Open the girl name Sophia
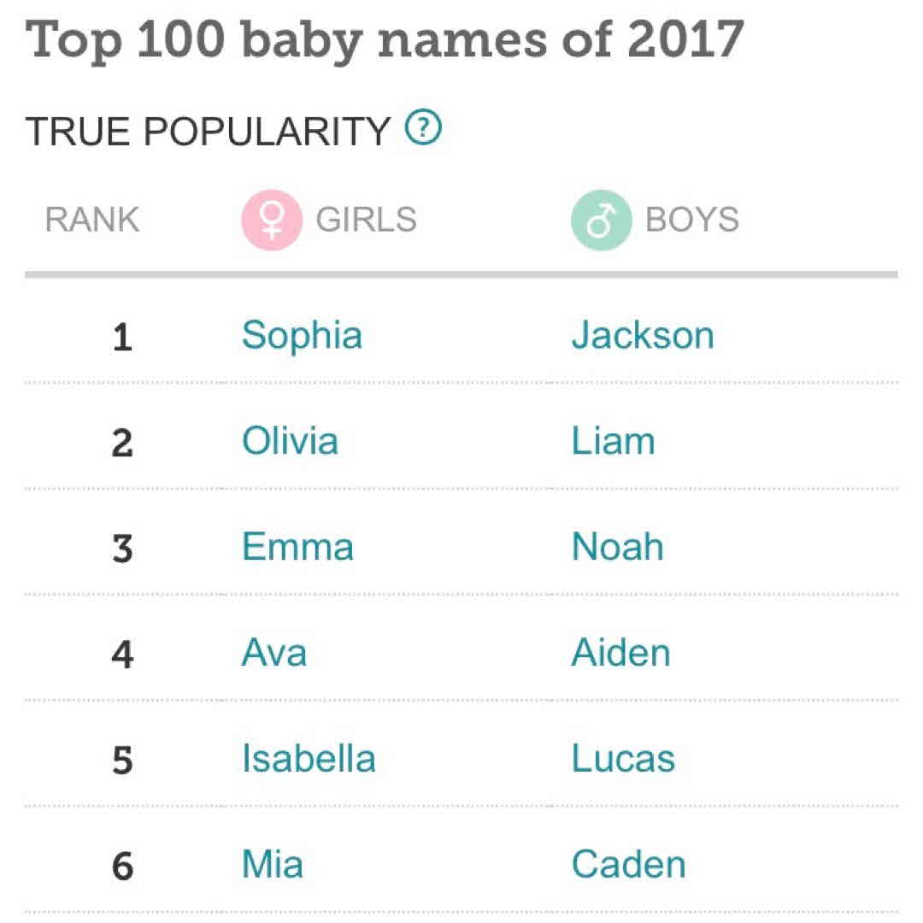Image resolution: width=923 pixels, height=923 pixels. [302, 335]
